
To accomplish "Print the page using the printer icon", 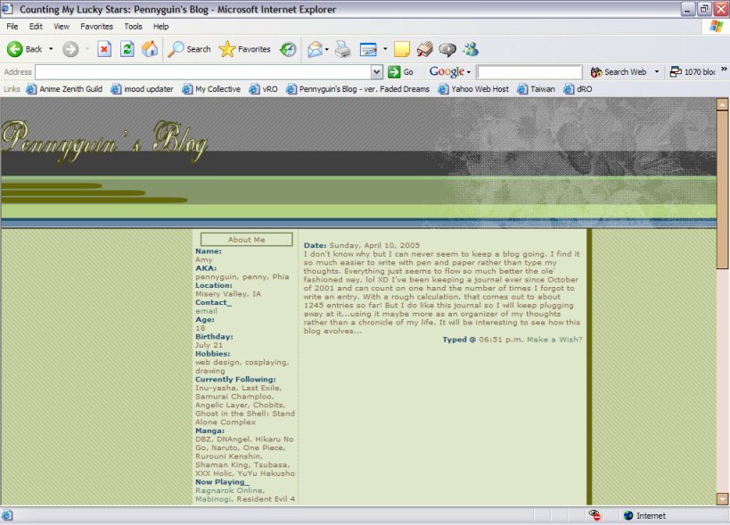I will click(x=342, y=49).
